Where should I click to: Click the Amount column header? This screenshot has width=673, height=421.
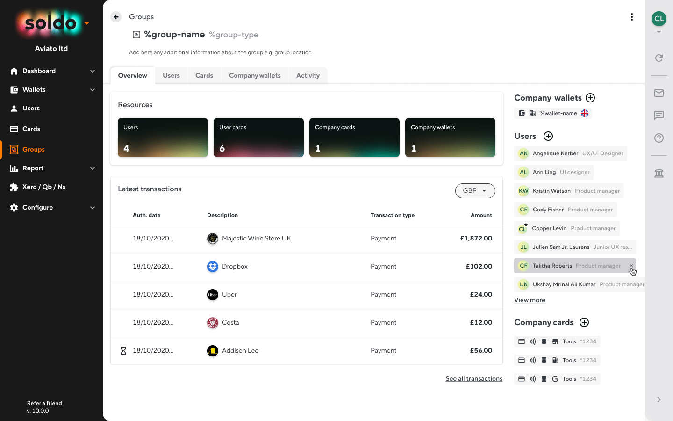pos(481,215)
